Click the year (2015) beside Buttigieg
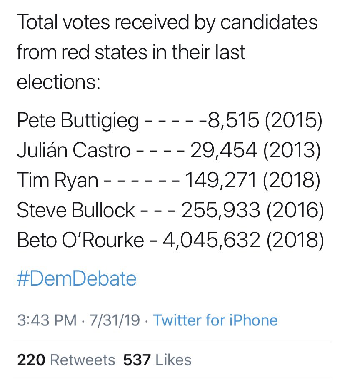345x385 pixels. point(293,121)
